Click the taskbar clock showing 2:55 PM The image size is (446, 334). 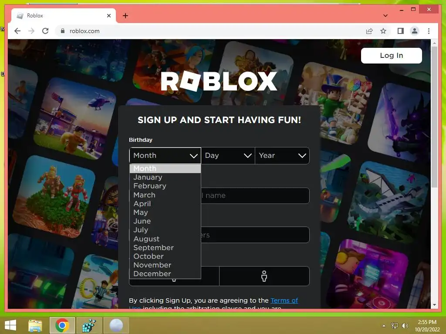click(427, 326)
